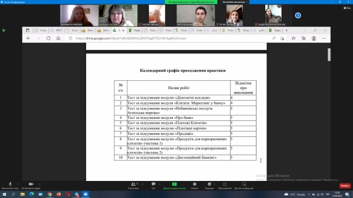Screen dimensions: 353x198
Task: Click the document vertical scrollbar
Action: click(x=329, y=54)
